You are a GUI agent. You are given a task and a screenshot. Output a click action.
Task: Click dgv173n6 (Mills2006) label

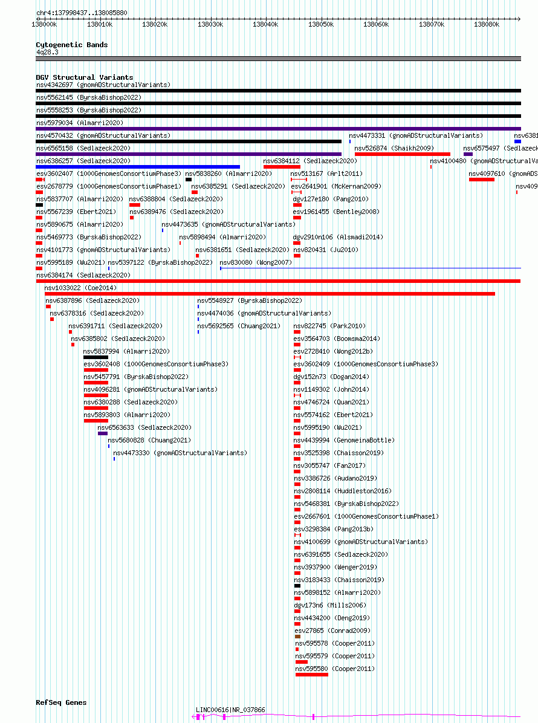[330, 605]
